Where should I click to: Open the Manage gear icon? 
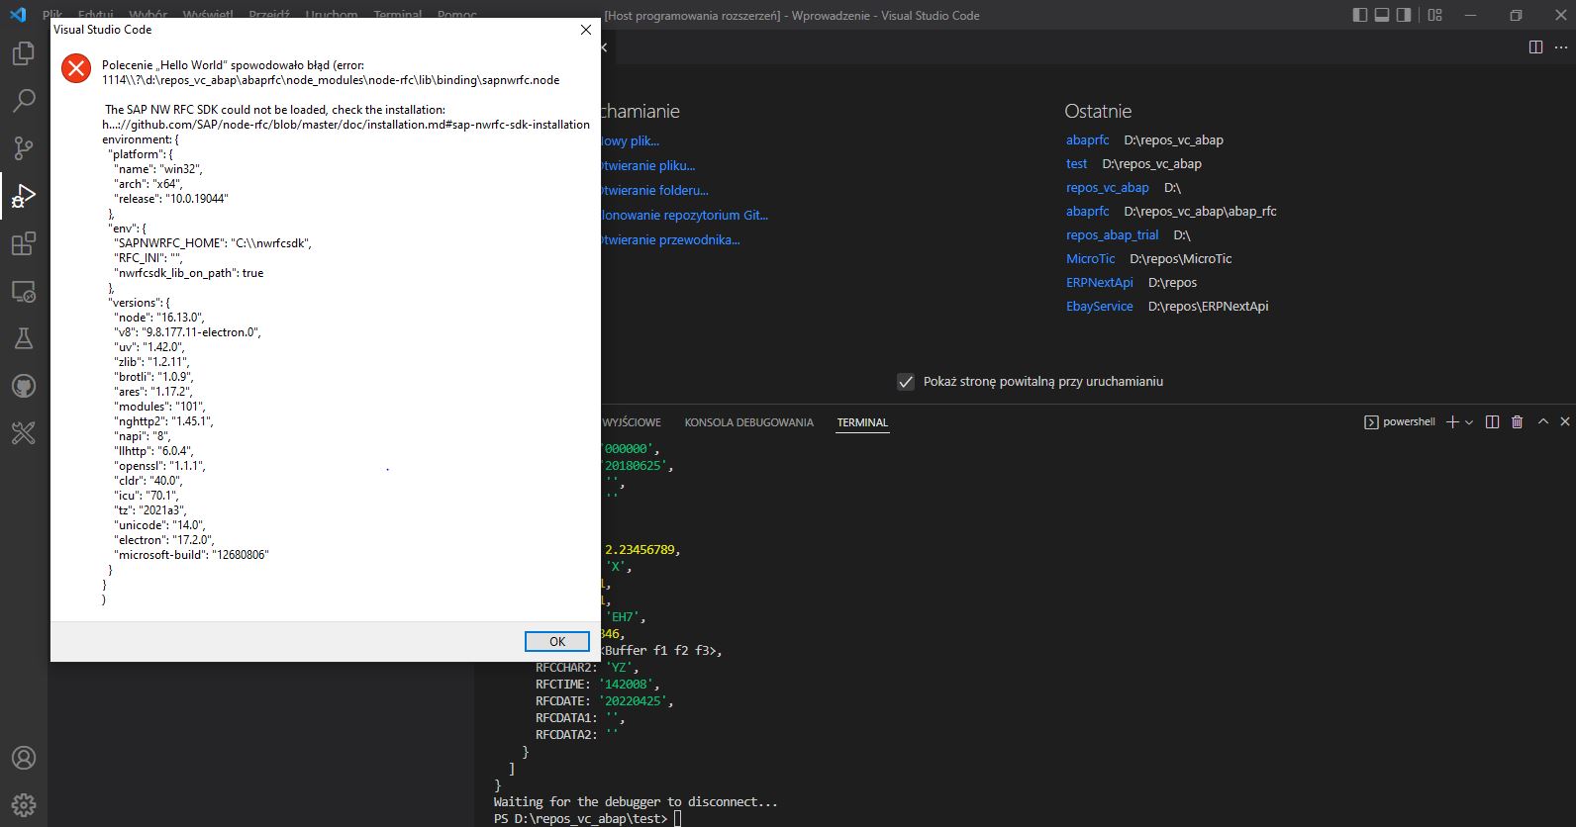(24, 804)
